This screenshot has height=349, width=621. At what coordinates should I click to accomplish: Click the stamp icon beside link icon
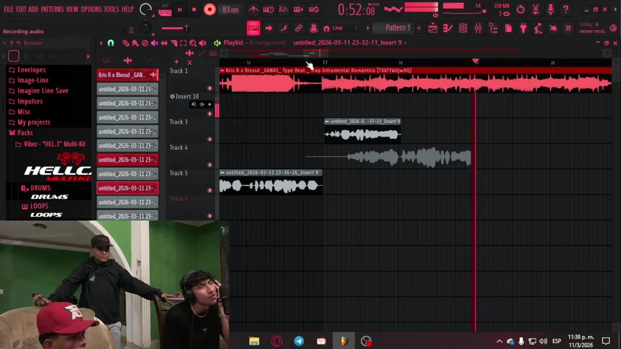313,28
